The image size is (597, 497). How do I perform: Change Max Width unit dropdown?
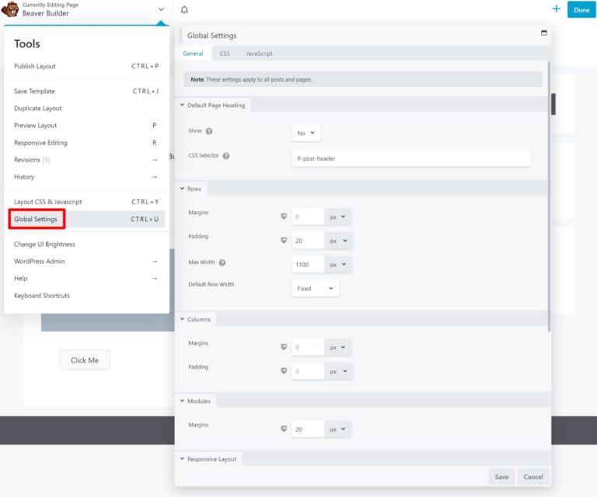coord(338,265)
